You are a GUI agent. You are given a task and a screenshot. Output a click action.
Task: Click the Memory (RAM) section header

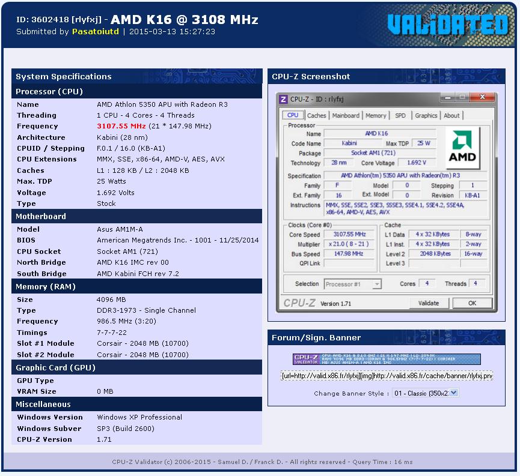point(136,286)
